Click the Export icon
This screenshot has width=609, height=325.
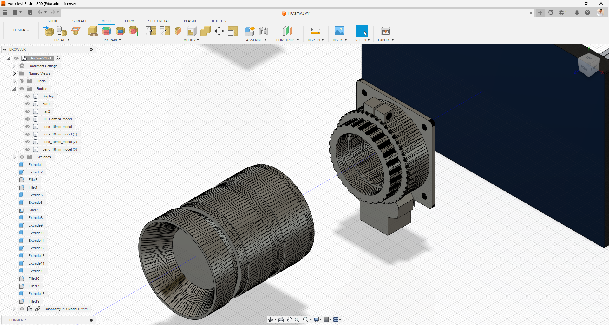point(386,31)
